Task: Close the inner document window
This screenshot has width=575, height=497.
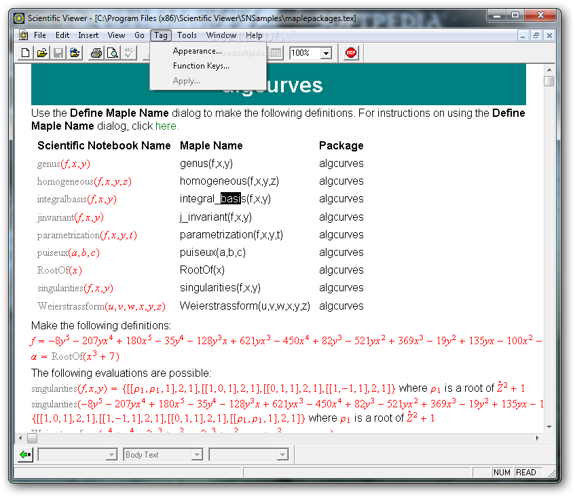Action: coord(549,35)
